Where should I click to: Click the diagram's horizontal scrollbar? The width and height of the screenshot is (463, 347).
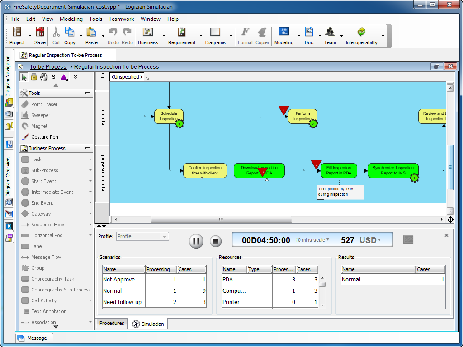point(221,219)
